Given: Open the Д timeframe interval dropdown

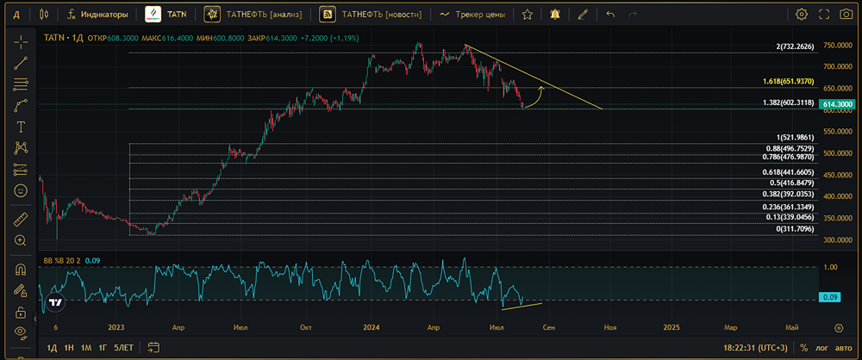Looking at the screenshot, I should (x=16, y=15).
